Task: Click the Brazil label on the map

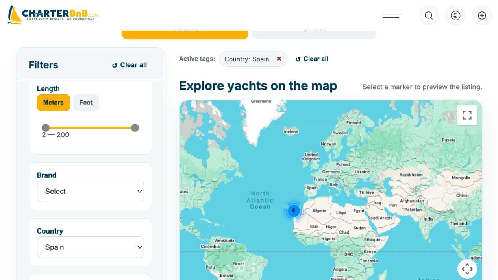Action: [239, 263]
